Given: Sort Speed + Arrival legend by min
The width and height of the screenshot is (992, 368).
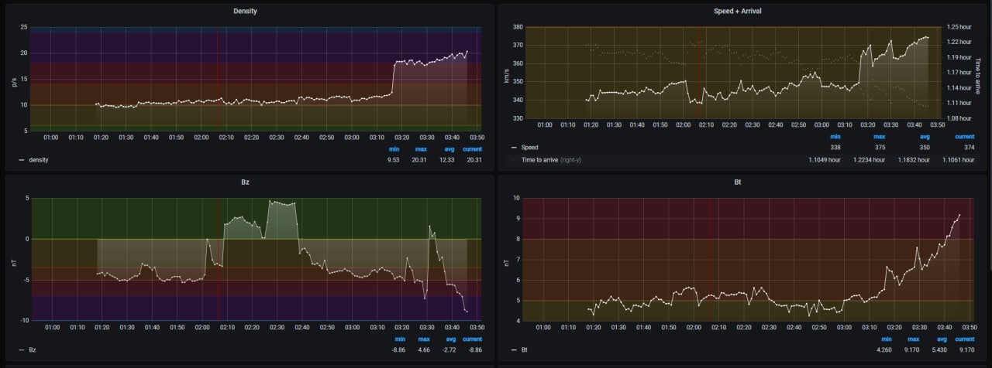Looking at the screenshot, I should [x=834, y=136].
